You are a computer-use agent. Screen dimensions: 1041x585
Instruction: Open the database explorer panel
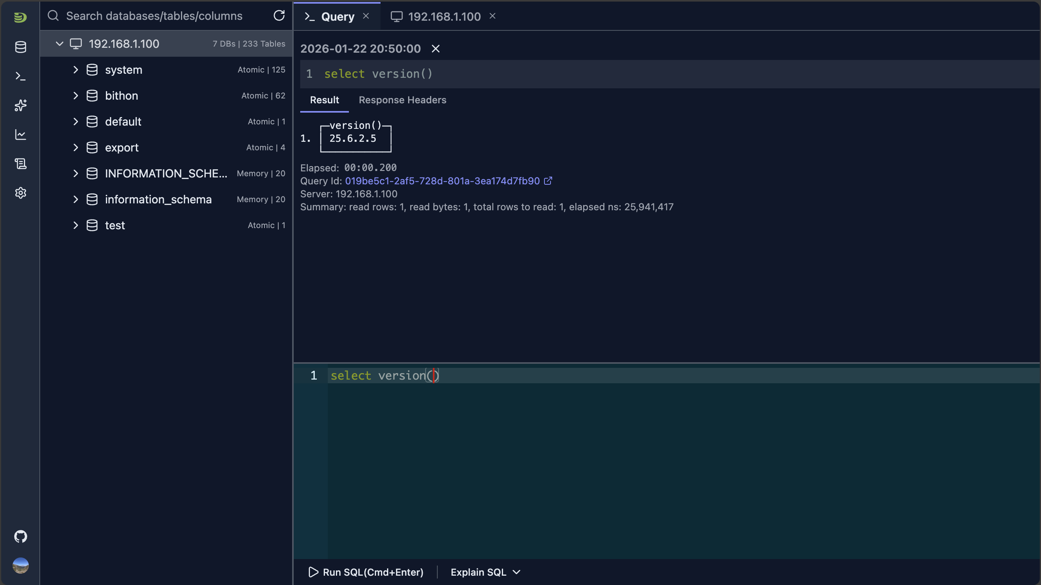pyautogui.click(x=20, y=47)
